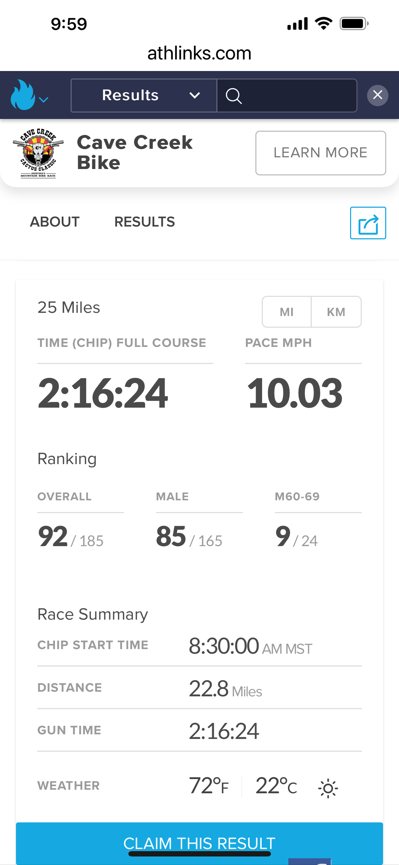Switch to the ABOUT tab
Viewport: 399px width, 865px height.
pos(55,222)
